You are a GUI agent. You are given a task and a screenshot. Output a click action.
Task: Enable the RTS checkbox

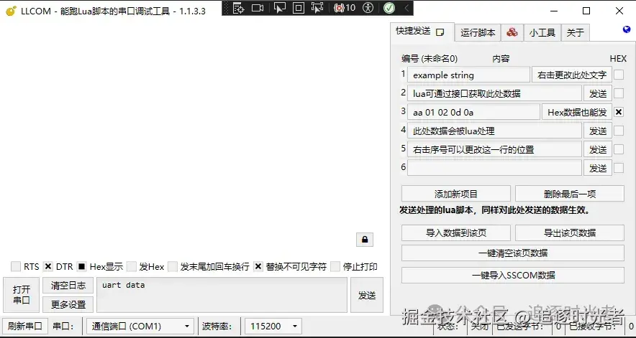point(16,267)
